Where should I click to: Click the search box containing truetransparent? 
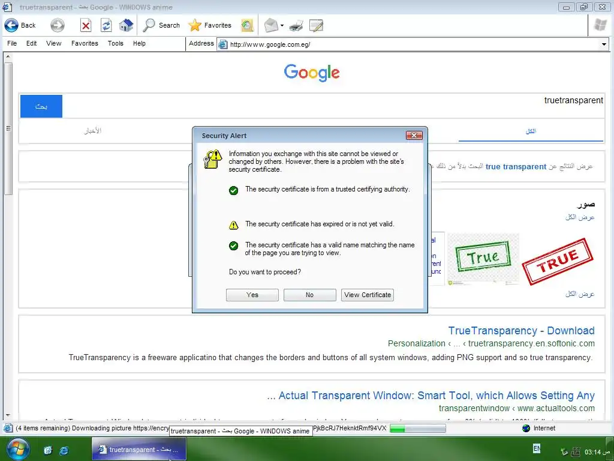pyautogui.click(x=333, y=106)
